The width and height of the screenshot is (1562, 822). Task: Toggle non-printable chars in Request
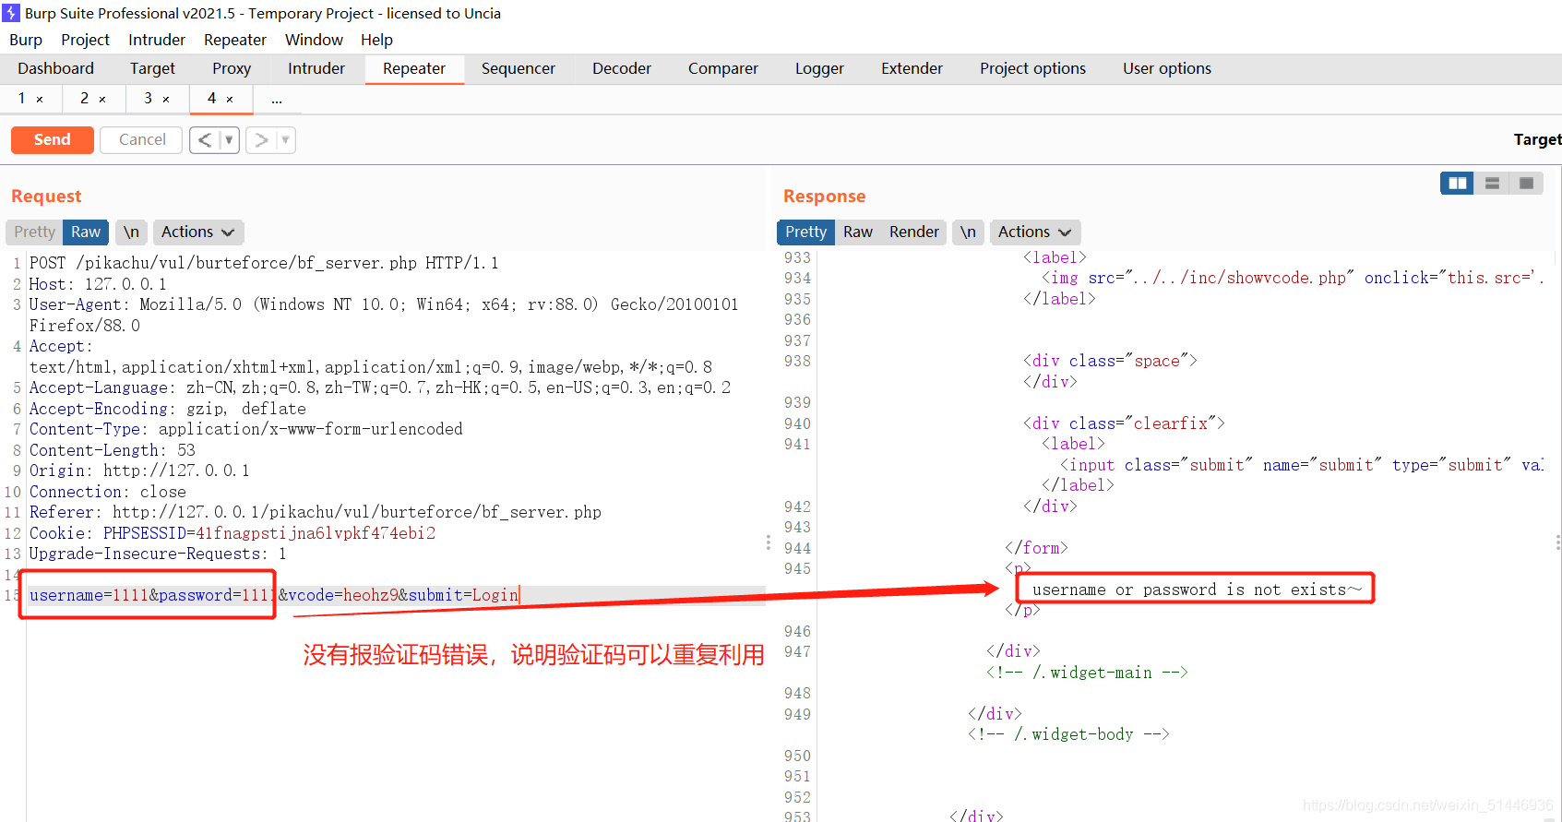tap(132, 232)
